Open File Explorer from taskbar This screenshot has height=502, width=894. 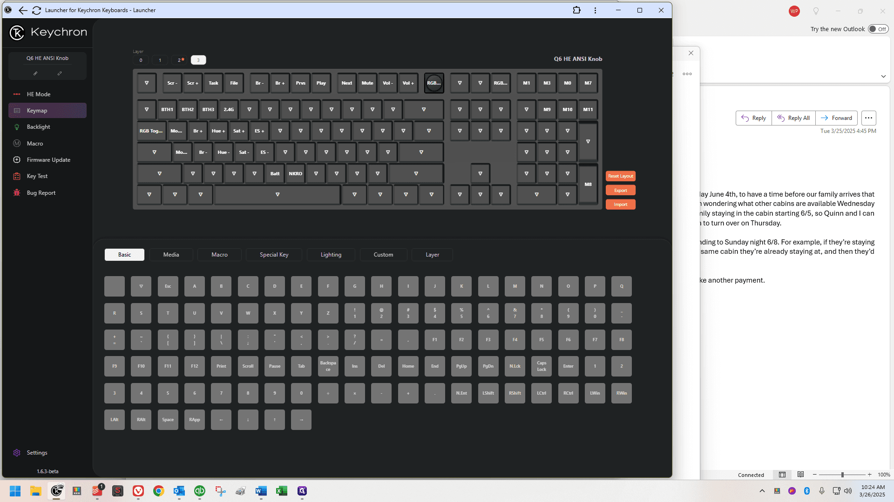tap(36, 491)
